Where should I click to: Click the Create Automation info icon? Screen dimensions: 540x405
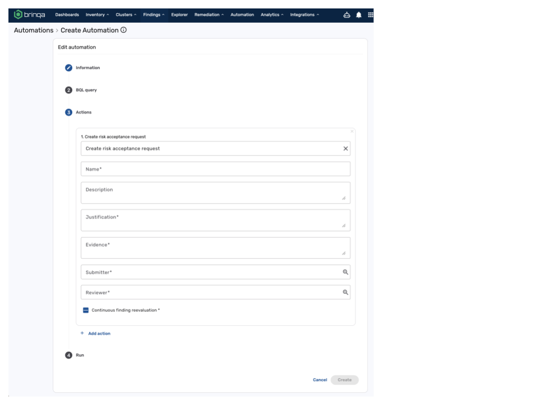point(123,30)
